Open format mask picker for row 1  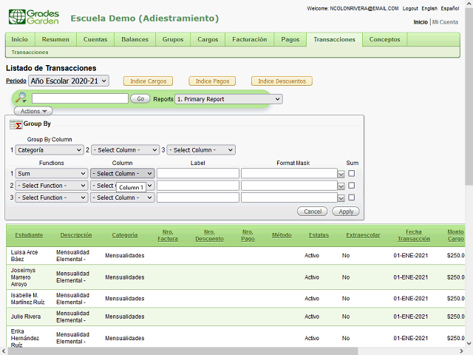click(341, 174)
